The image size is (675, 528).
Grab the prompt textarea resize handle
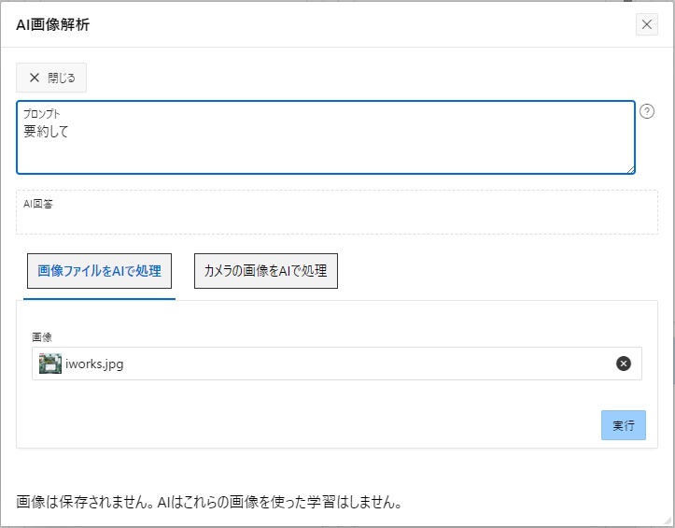tap(631, 170)
